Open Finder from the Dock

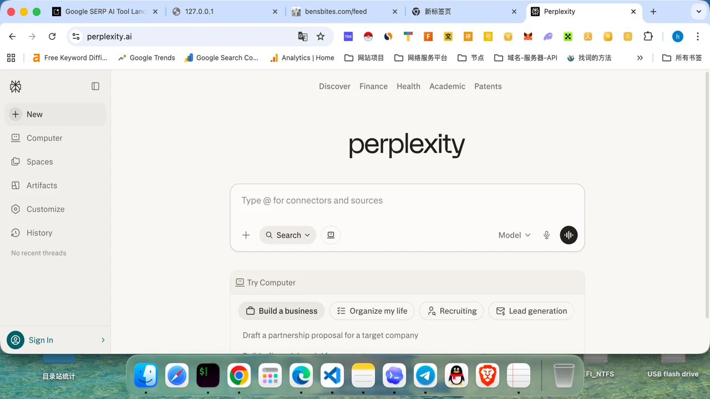(x=146, y=376)
